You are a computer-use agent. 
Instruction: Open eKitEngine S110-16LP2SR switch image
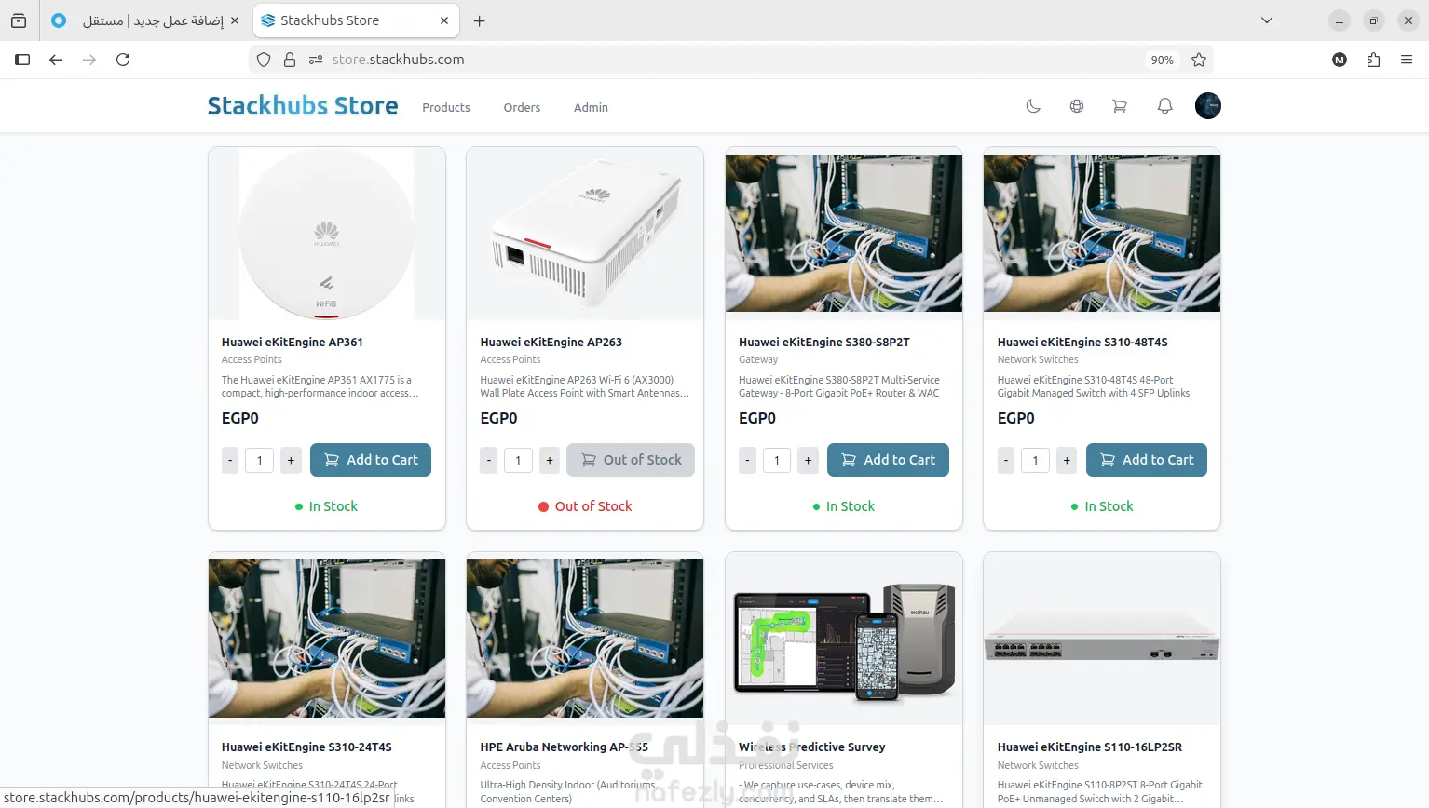click(x=1102, y=639)
